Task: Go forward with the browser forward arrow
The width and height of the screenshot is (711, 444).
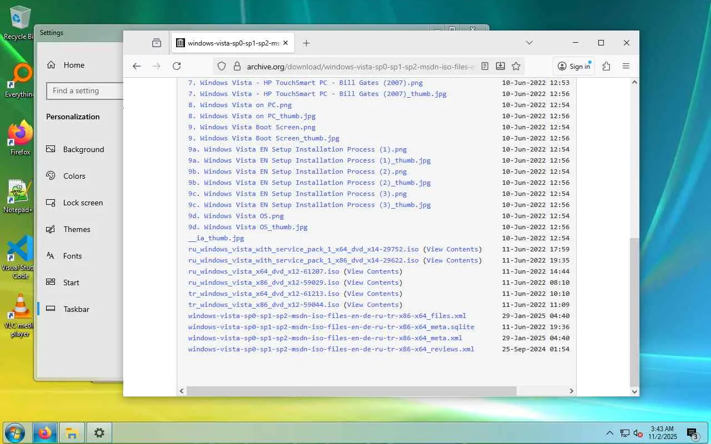Action: point(157,66)
